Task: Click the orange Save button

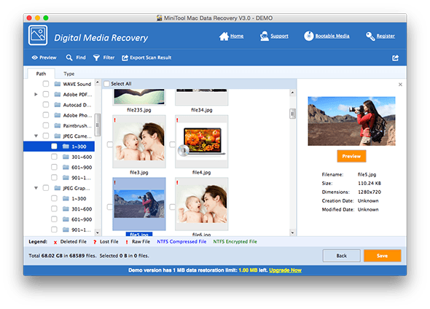Action: tap(383, 256)
